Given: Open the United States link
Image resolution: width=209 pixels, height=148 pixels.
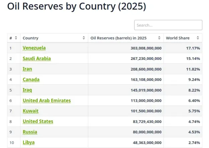Looking at the screenshot, I should click(x=38, y=122).
